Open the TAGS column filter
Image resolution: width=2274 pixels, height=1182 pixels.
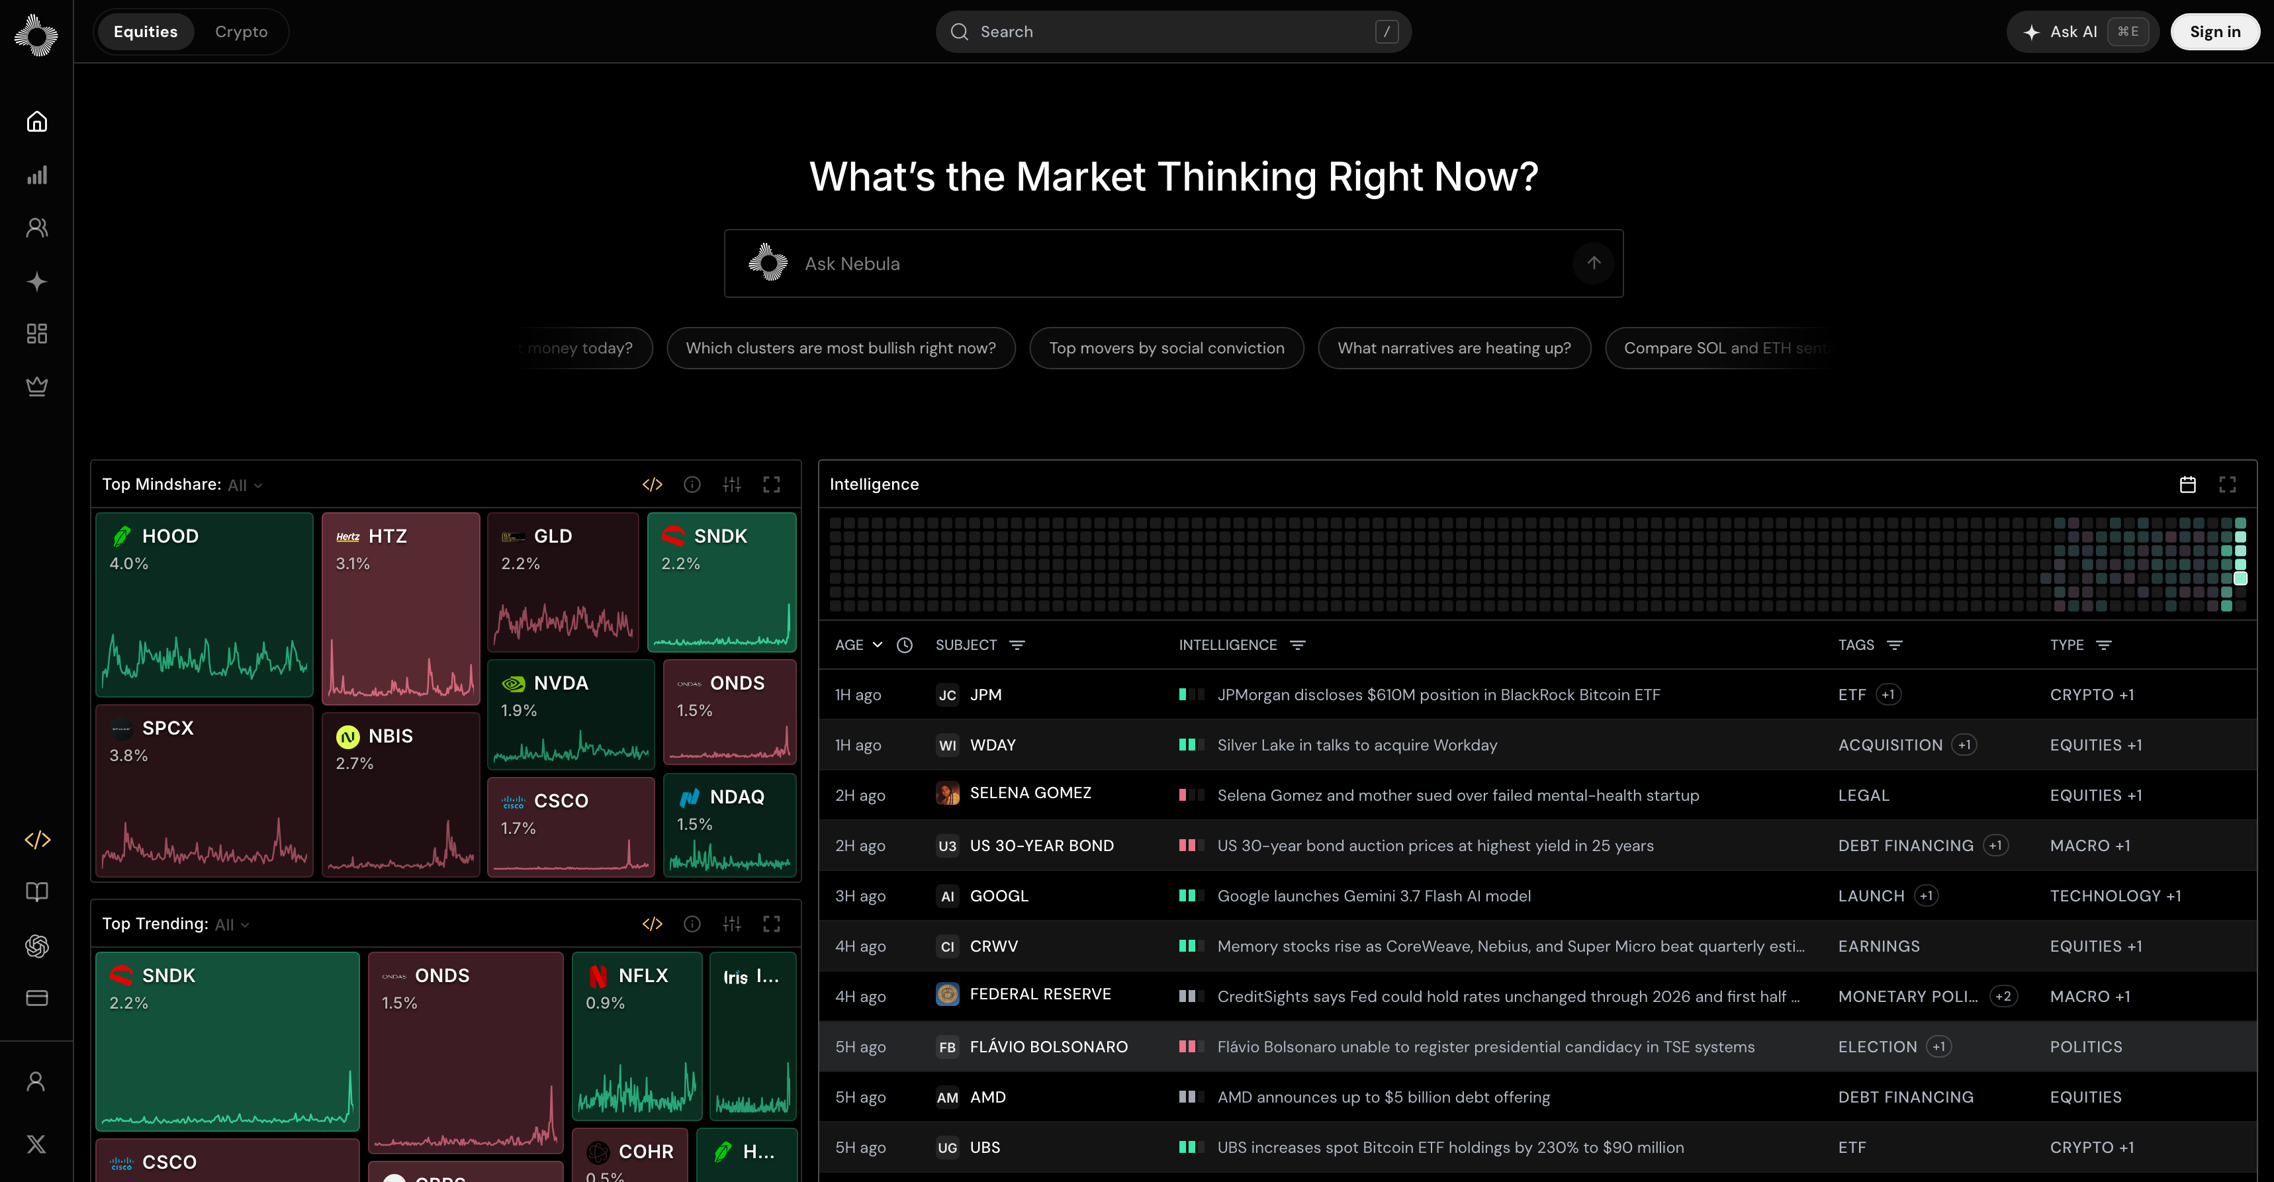[x=1894, y=645]
